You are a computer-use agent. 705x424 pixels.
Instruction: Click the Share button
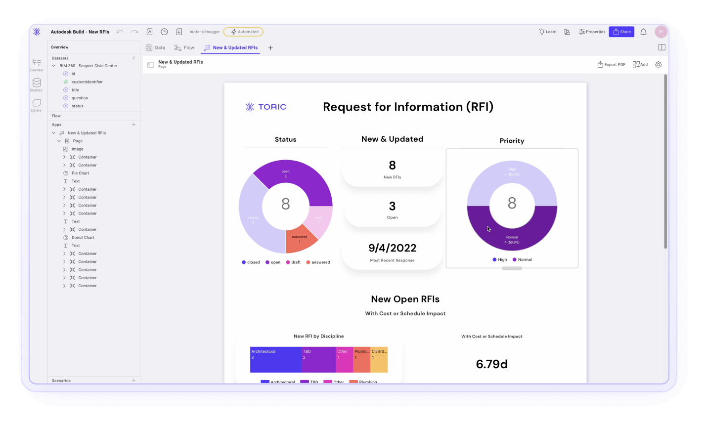621,31
